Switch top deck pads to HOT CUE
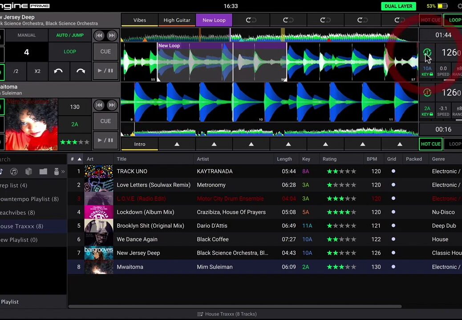The image size is (462, 320). [x=430, y=20]
